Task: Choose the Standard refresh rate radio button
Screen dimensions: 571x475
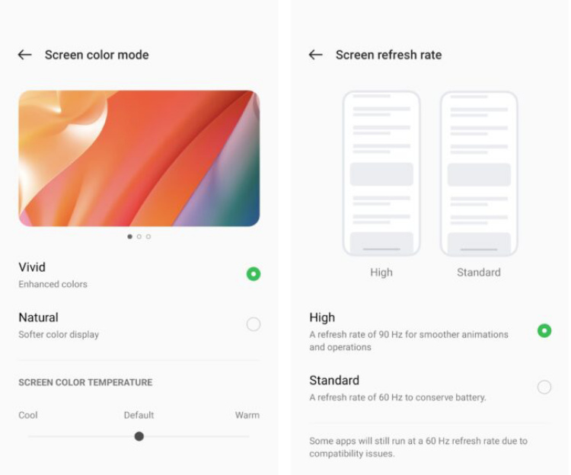Action: 544,387
